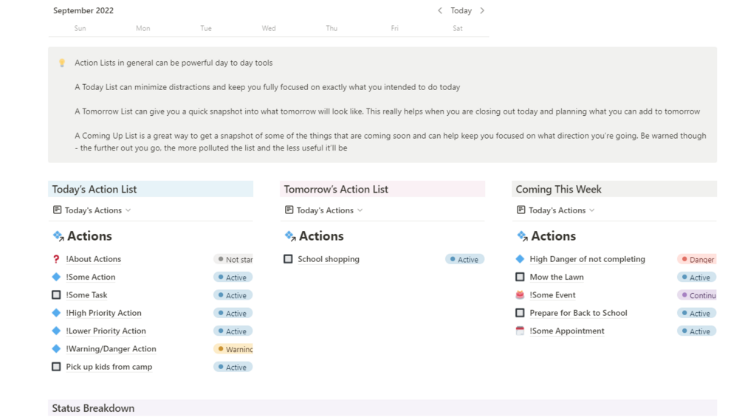Viewport: 742px width, 417px height.
Task: Go to the previous calendar month
Action: pos(440,11)
